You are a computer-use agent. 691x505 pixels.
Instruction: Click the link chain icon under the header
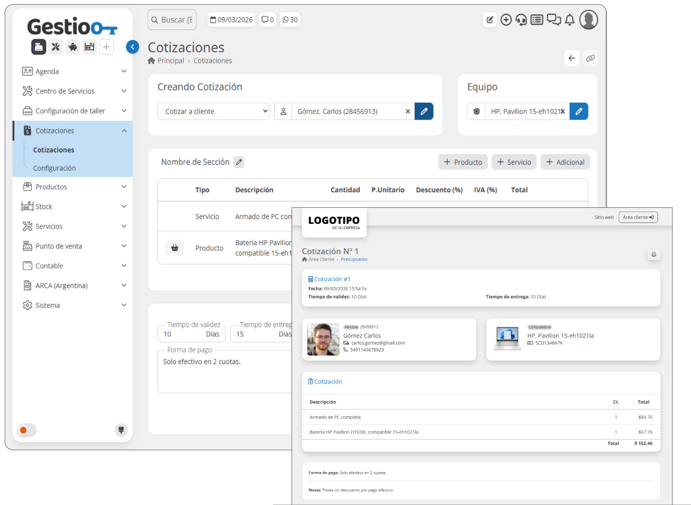coord(590,58)
